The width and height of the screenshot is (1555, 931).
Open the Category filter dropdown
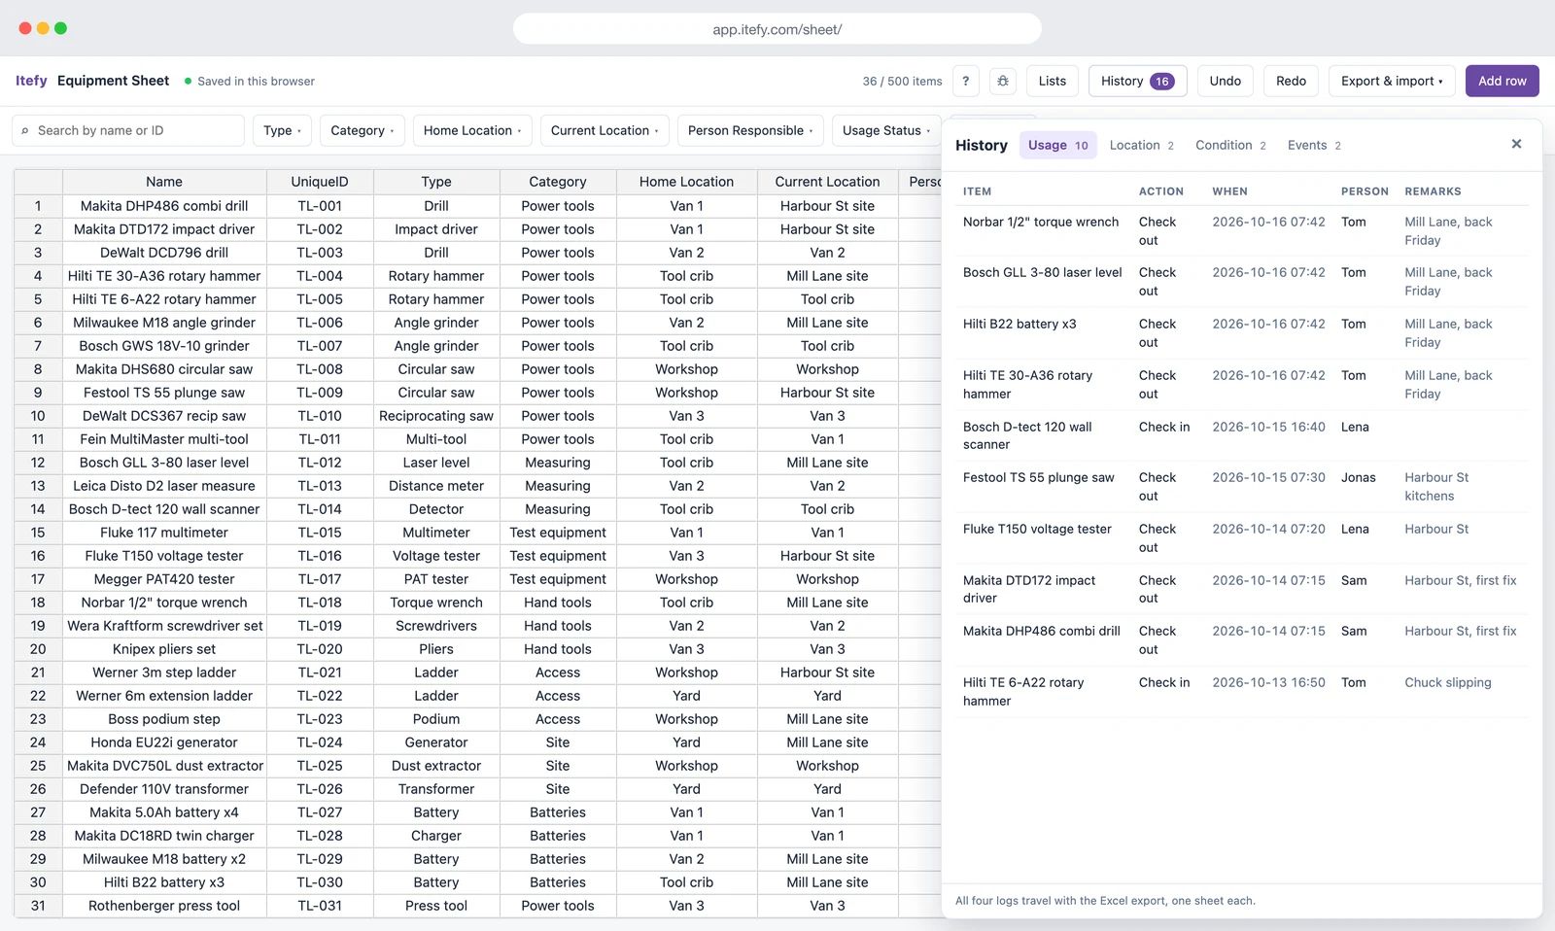pos(363,130)
